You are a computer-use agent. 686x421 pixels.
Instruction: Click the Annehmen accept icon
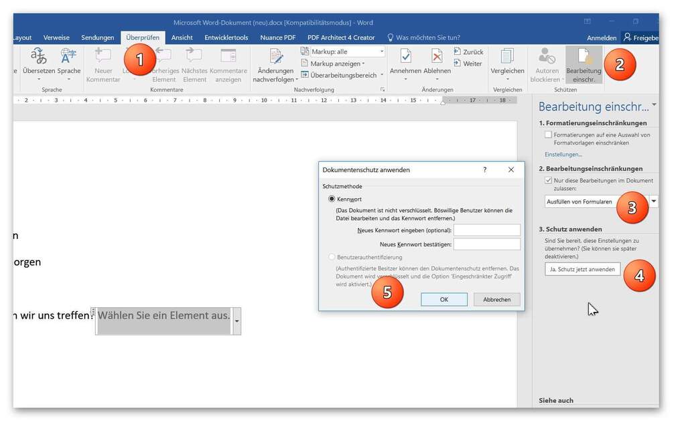click(405, 56)
